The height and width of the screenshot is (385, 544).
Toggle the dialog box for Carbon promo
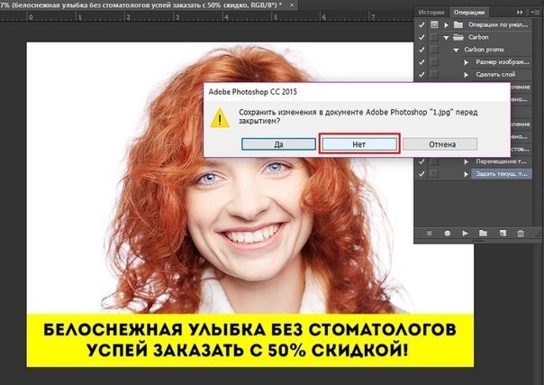coord(434,50)
